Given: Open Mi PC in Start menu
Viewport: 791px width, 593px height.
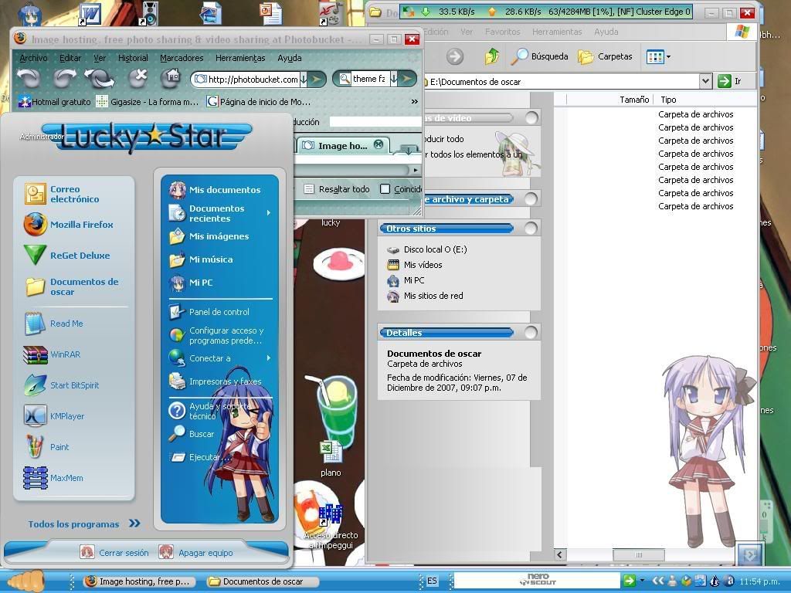Looking at the screenshot, I should 192,283.
